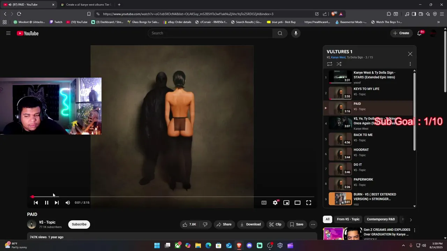Enter full screen mode
447x251 pixels.
click(309, 203)
